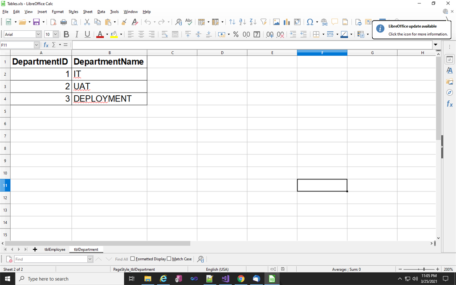Toggle underline formatting

(87, 34)
